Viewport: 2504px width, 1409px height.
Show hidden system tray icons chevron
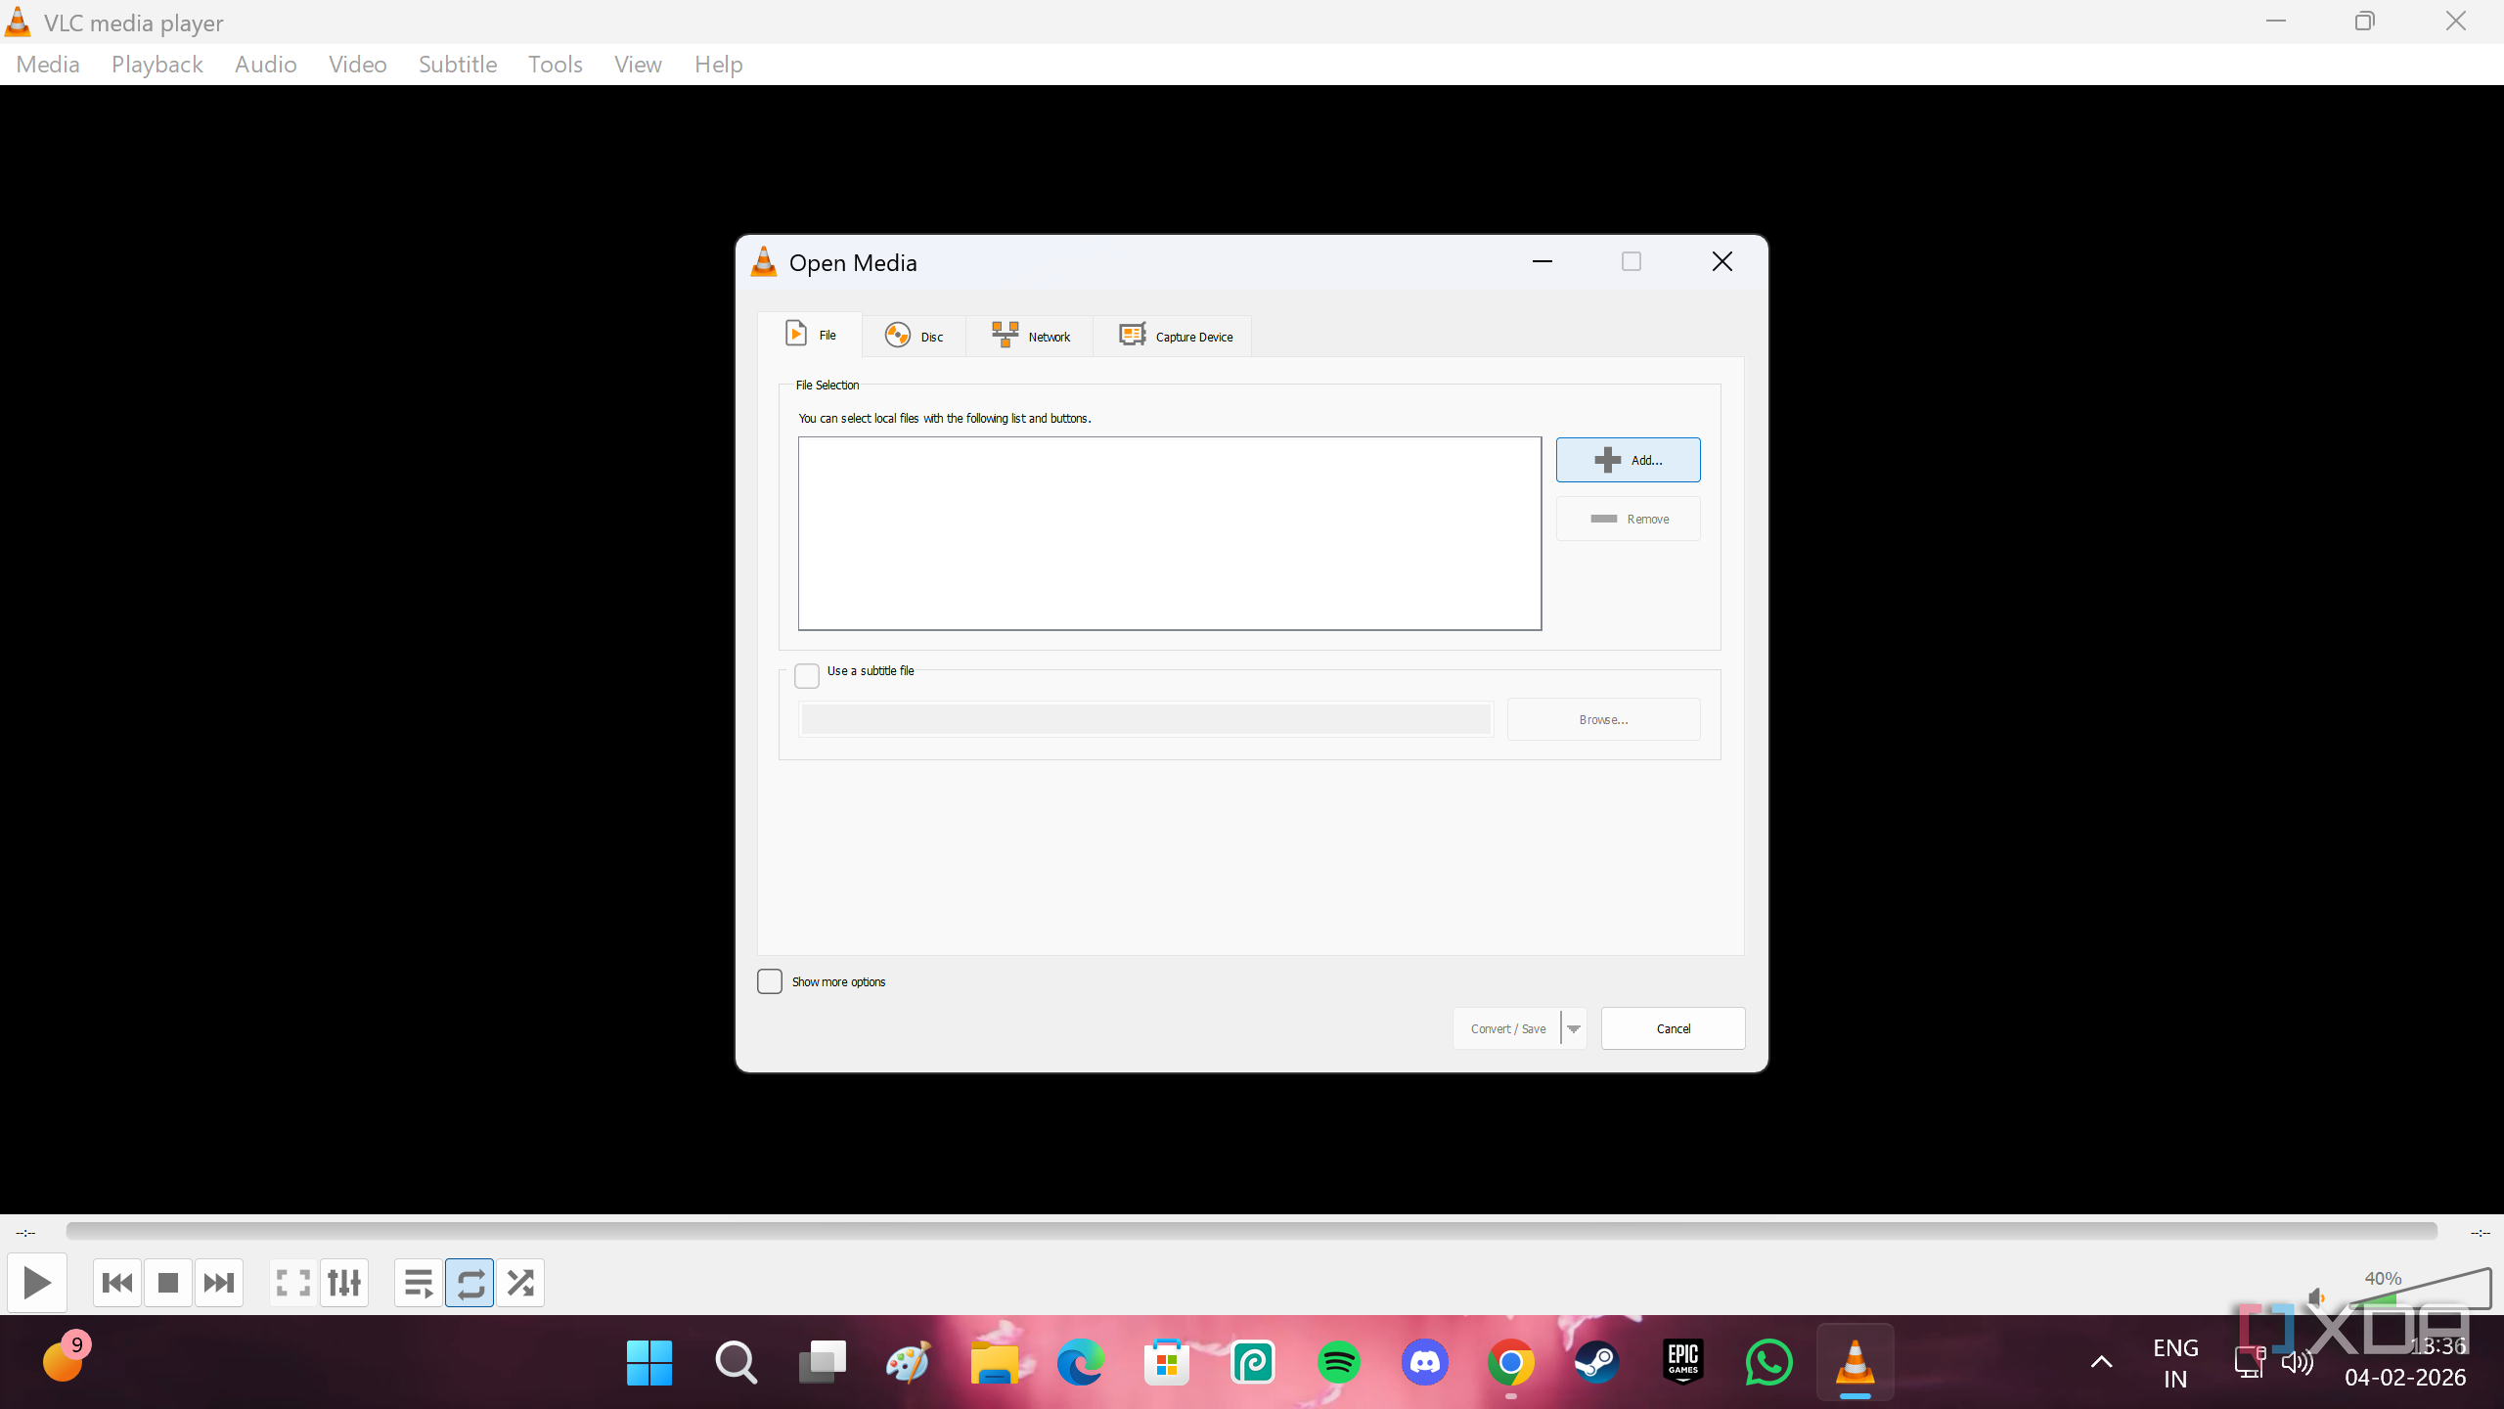(x=2101, y=1362)
